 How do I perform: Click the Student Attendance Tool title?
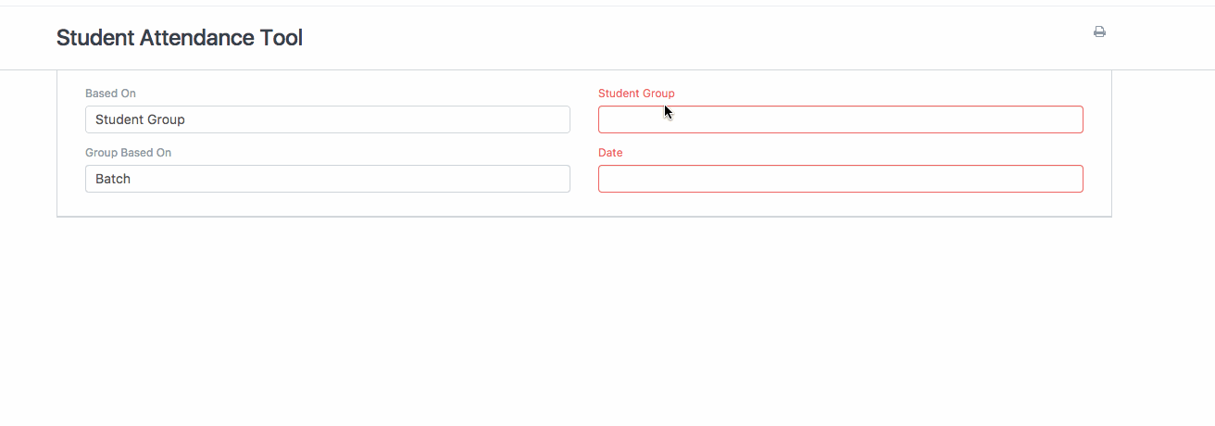coord(180,38)
